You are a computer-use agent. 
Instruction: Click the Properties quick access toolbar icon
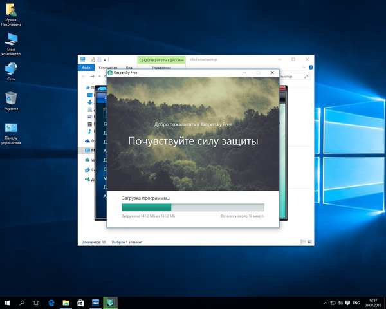click(x=93, y=59)
